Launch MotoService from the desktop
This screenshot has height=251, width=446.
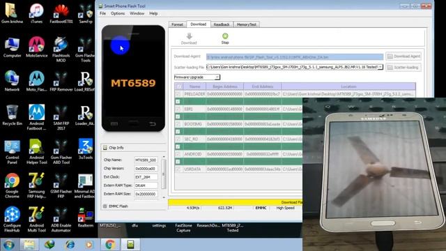37,47
